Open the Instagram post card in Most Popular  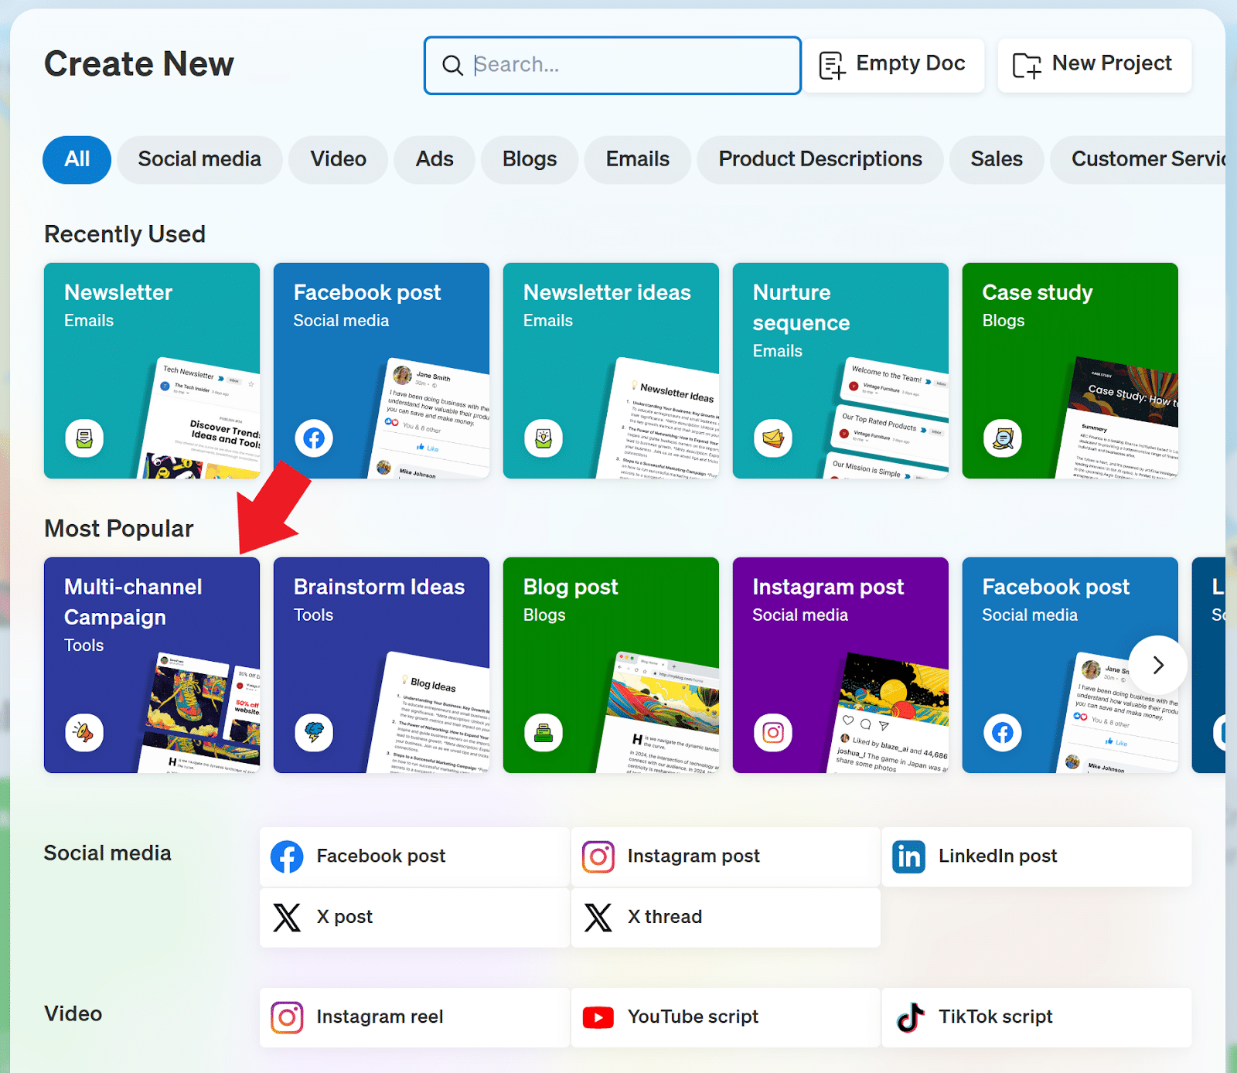(x=840, y=665)
